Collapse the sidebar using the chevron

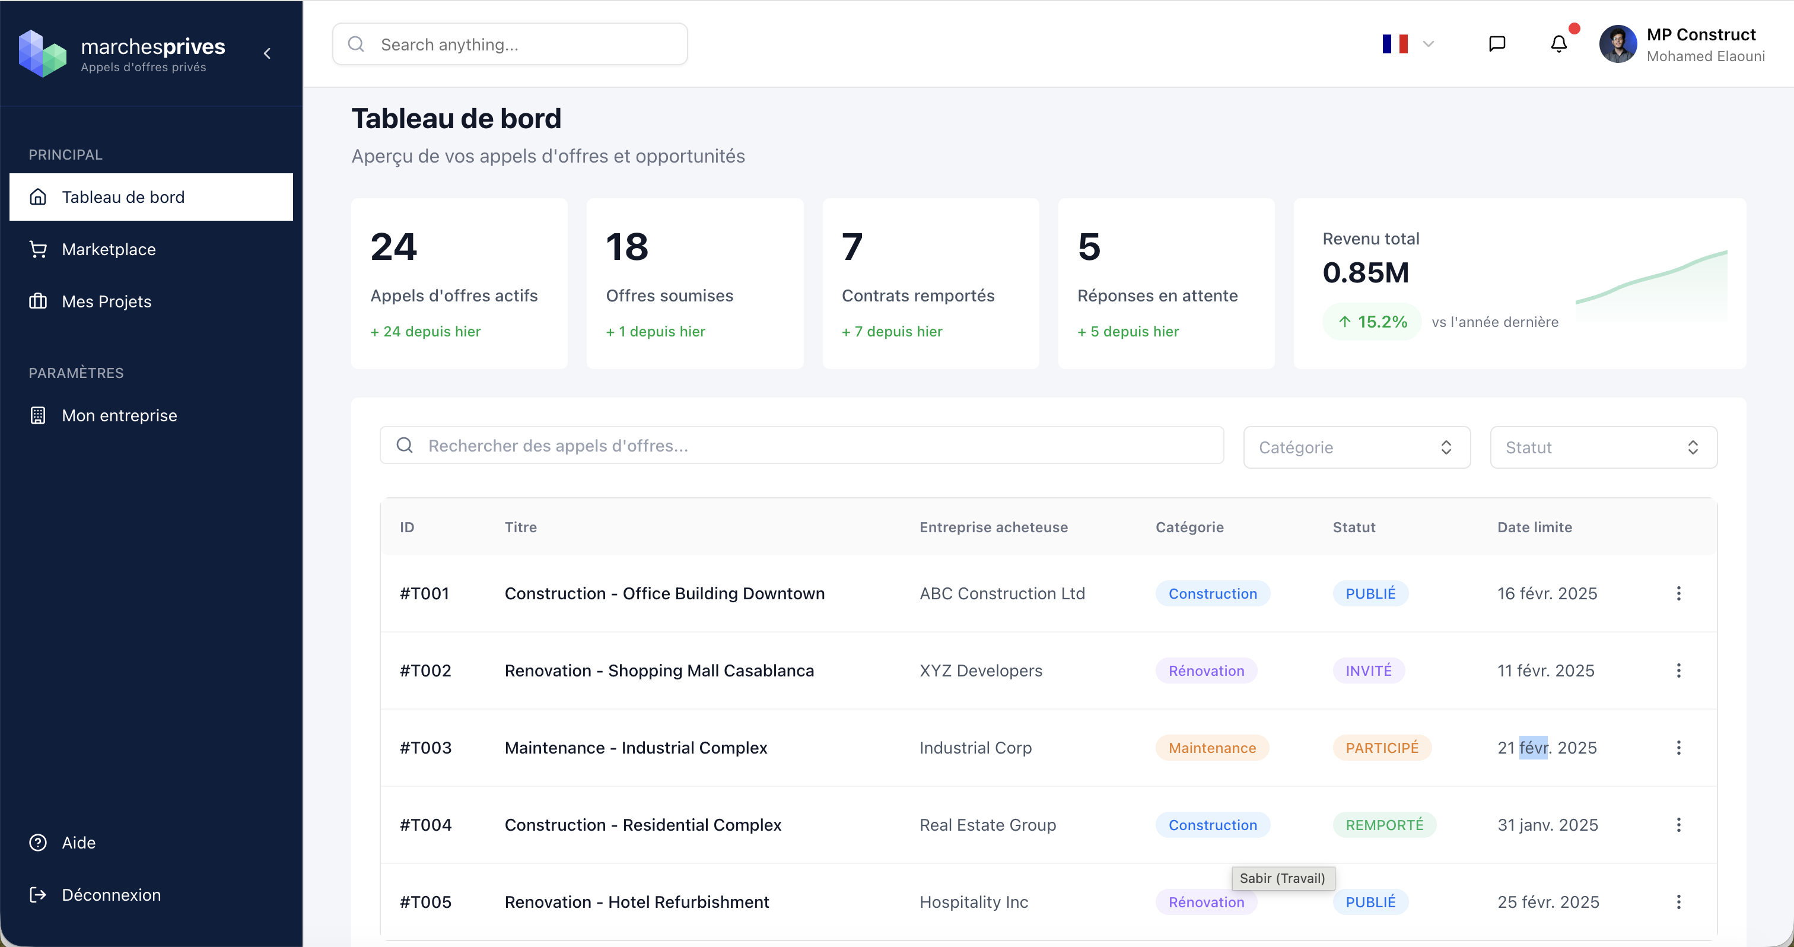tap(268, 53)
